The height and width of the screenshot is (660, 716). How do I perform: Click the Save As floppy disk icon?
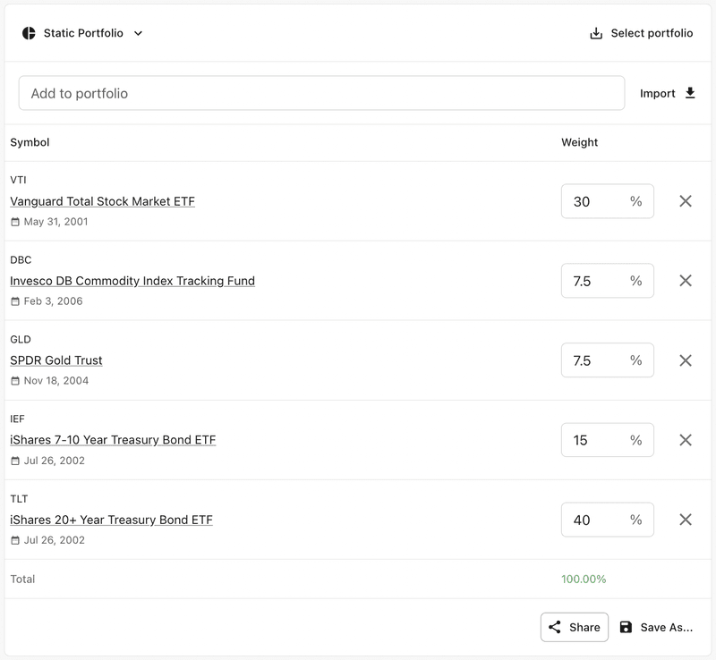click(626, 627)
